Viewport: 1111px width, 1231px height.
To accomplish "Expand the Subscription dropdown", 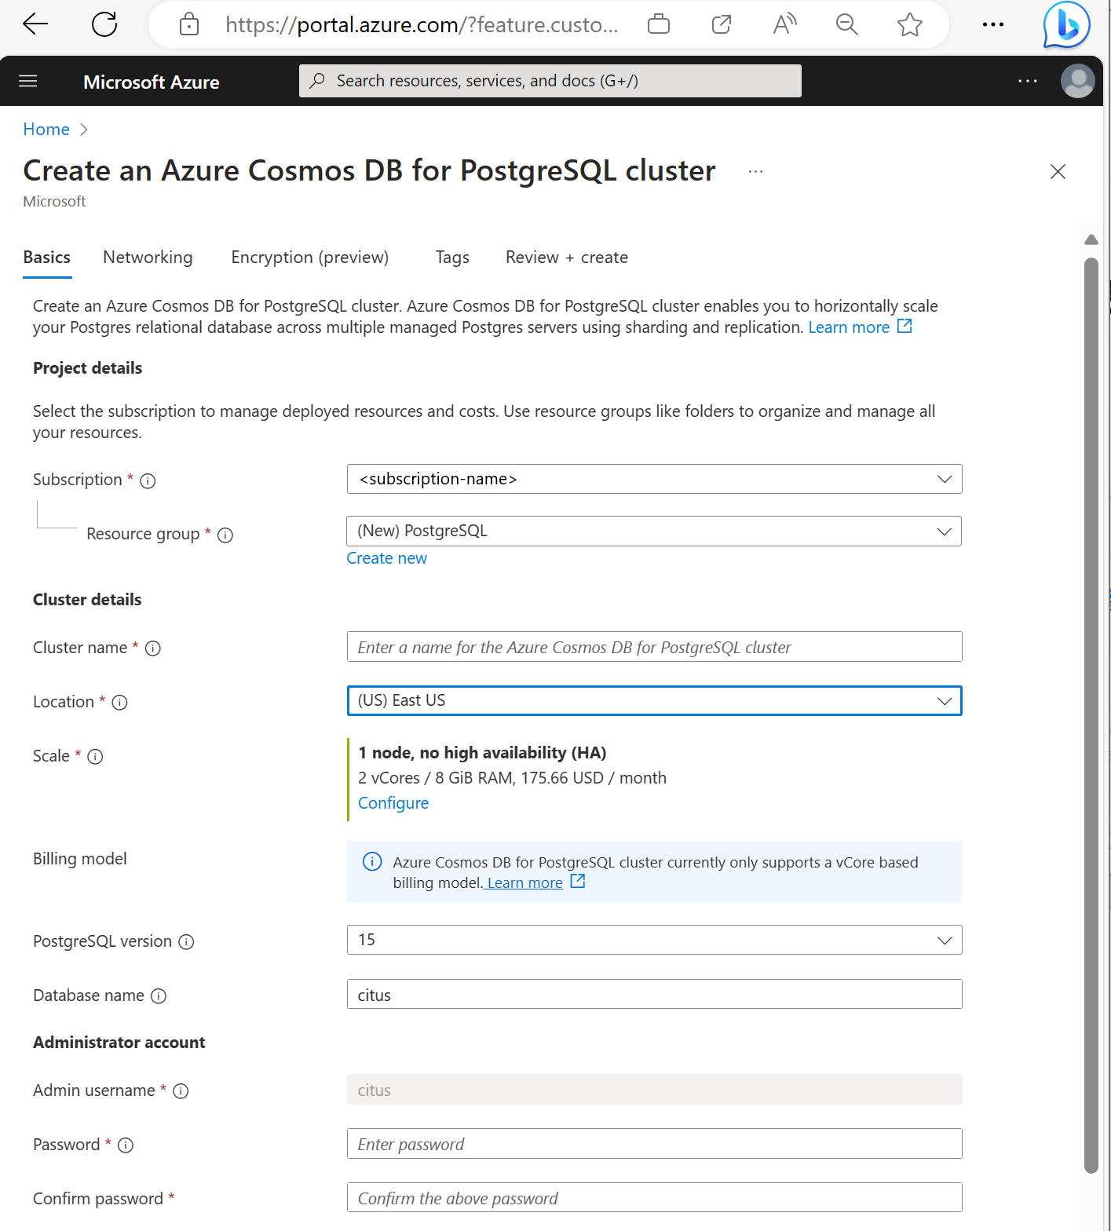I will [654, 479].
